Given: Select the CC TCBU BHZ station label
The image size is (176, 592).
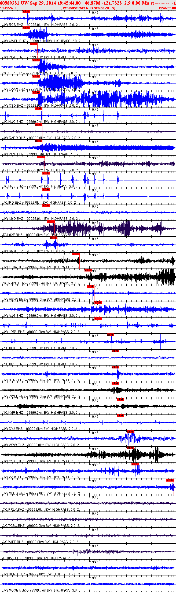Looking at the screenshot, I should tap(14, 526).
